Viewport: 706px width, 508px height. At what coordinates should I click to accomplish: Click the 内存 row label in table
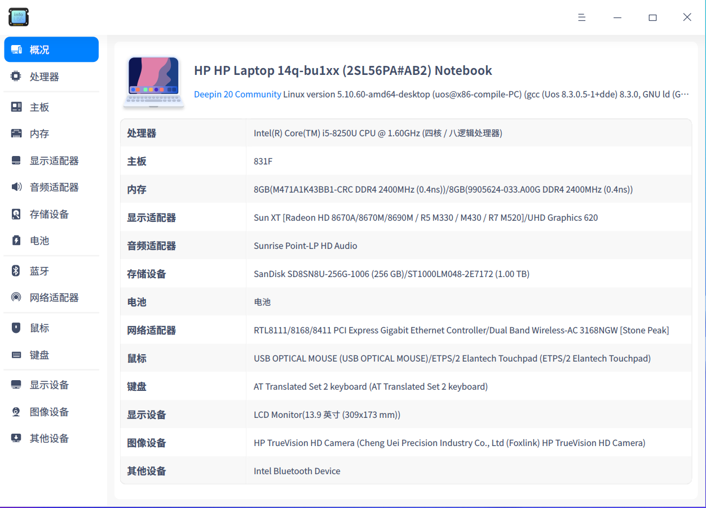point(136,189)
